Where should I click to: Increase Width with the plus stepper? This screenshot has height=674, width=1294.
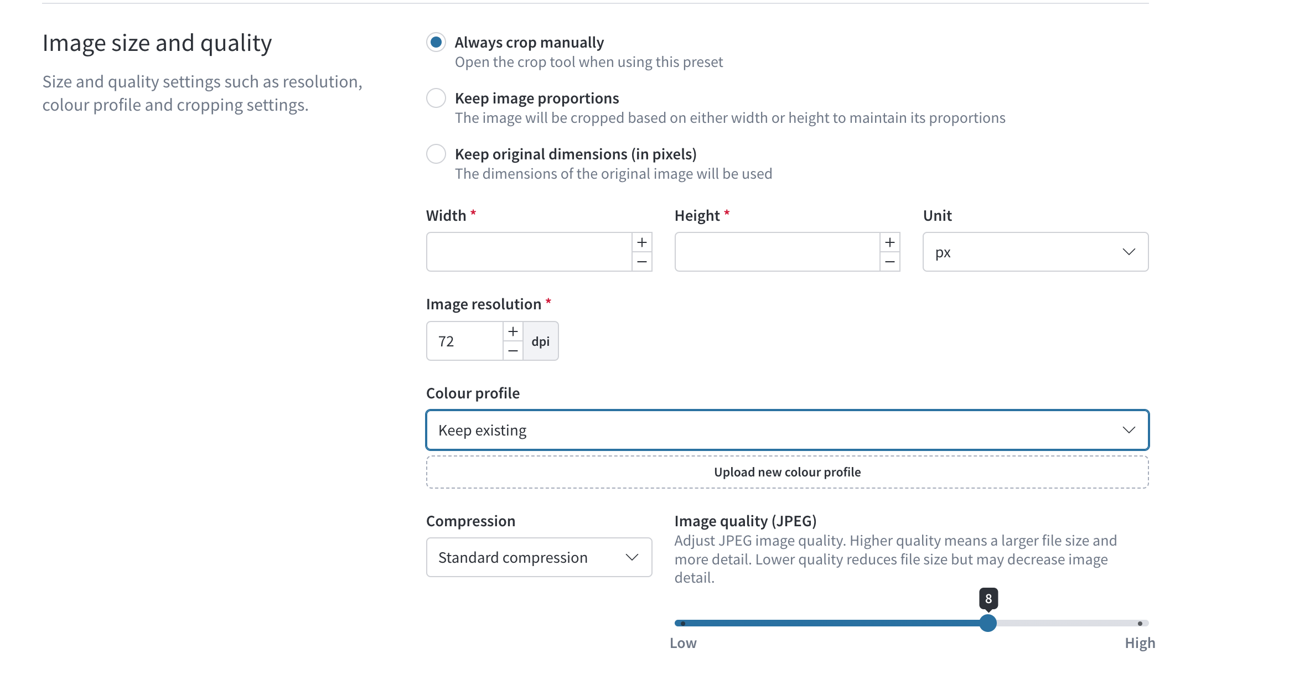pyautogui.click(x=642, y=242)
